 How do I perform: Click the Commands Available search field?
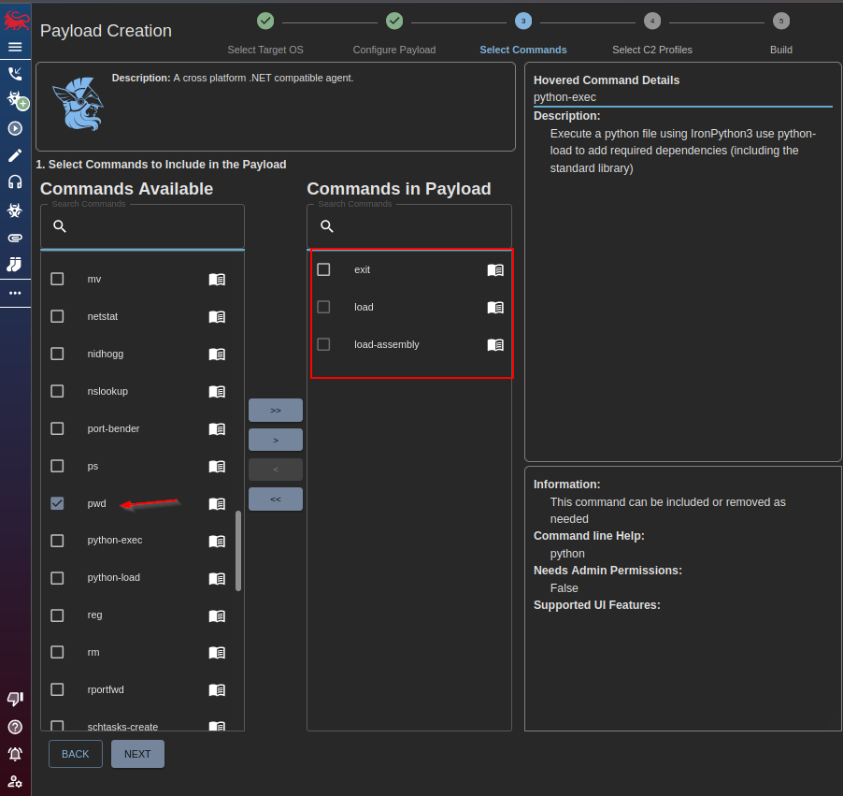(142, 226)
